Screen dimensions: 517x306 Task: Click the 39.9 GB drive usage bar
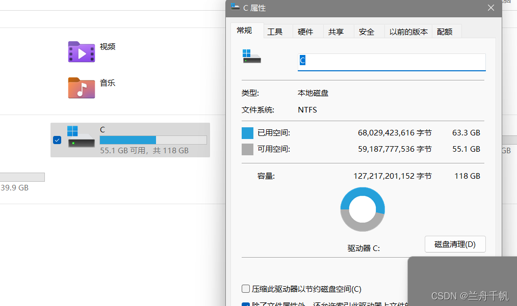[x=22, y=177]
